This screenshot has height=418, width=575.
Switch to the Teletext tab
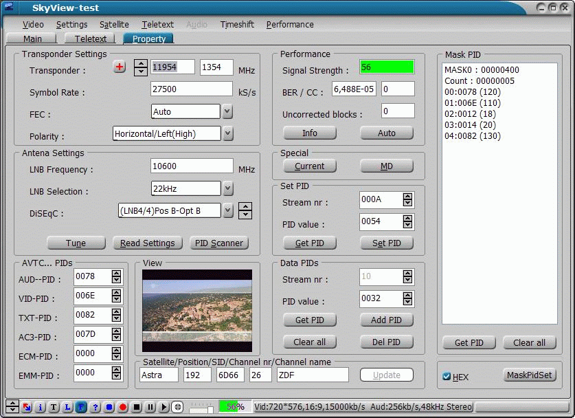[91, 39]
